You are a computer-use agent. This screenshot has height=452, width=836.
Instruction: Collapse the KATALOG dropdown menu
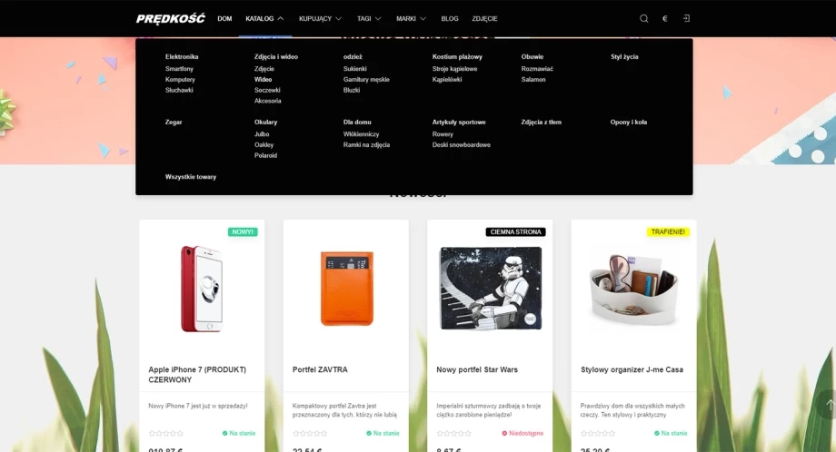point(264,18)
